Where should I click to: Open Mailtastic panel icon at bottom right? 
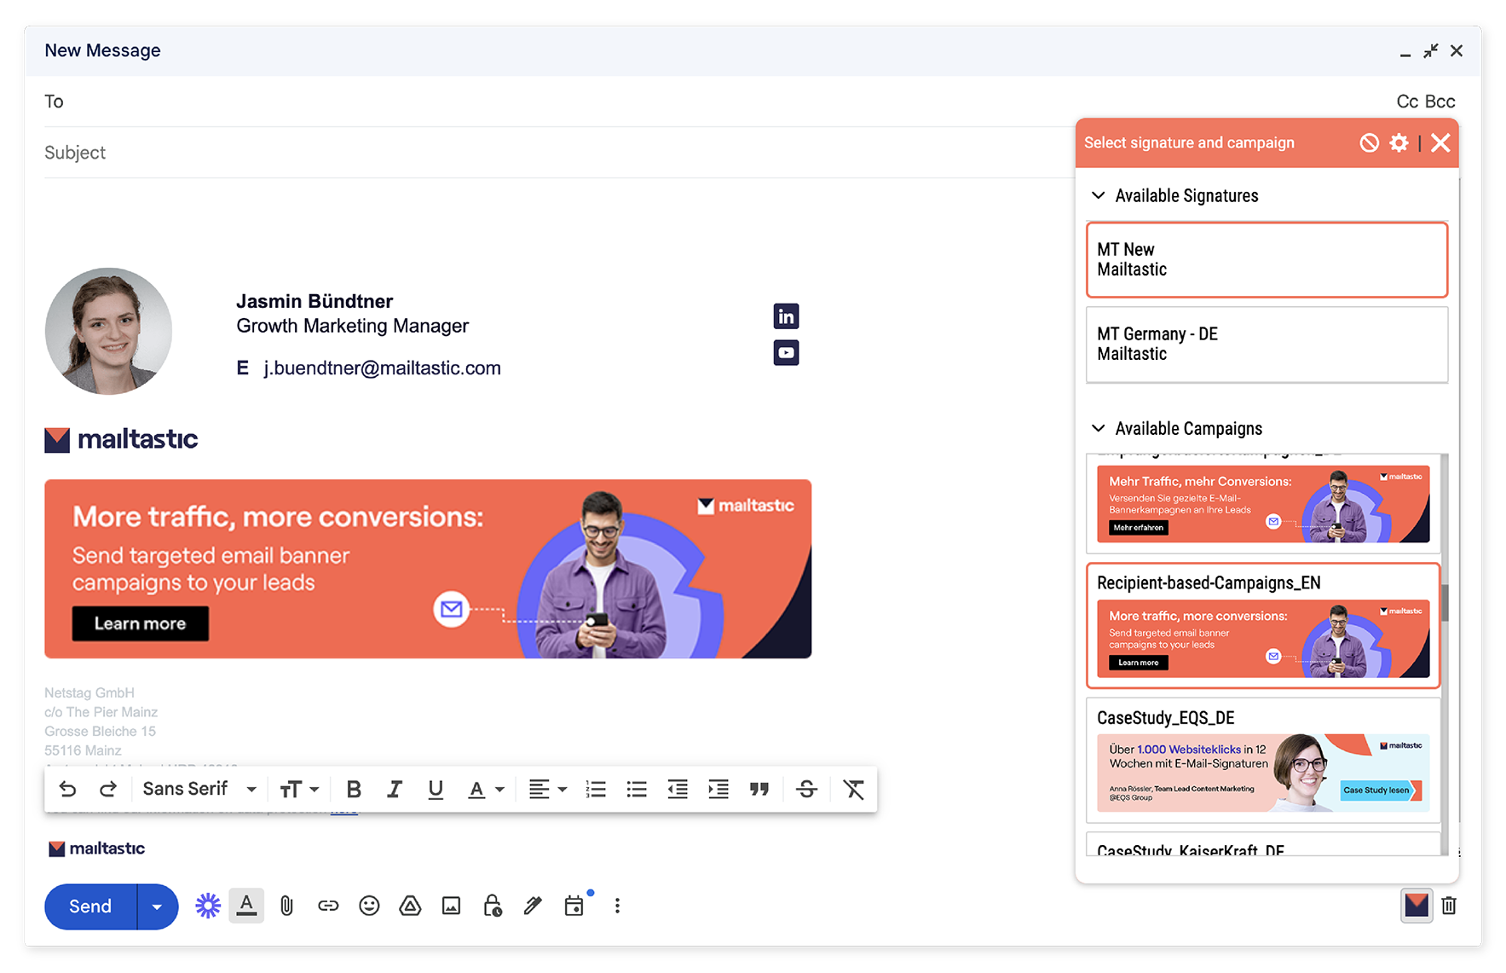[1416, 906]
